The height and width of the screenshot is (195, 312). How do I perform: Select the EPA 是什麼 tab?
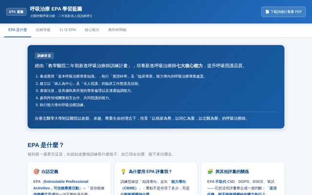point(18,30)
